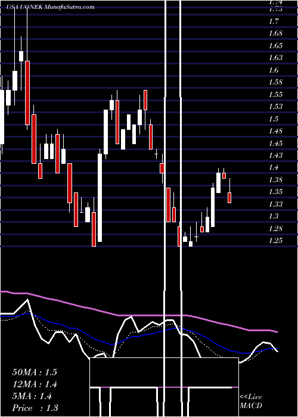The image size is (298, 417).
Task: Click the MACD label
Action: [x=251, y=406]
